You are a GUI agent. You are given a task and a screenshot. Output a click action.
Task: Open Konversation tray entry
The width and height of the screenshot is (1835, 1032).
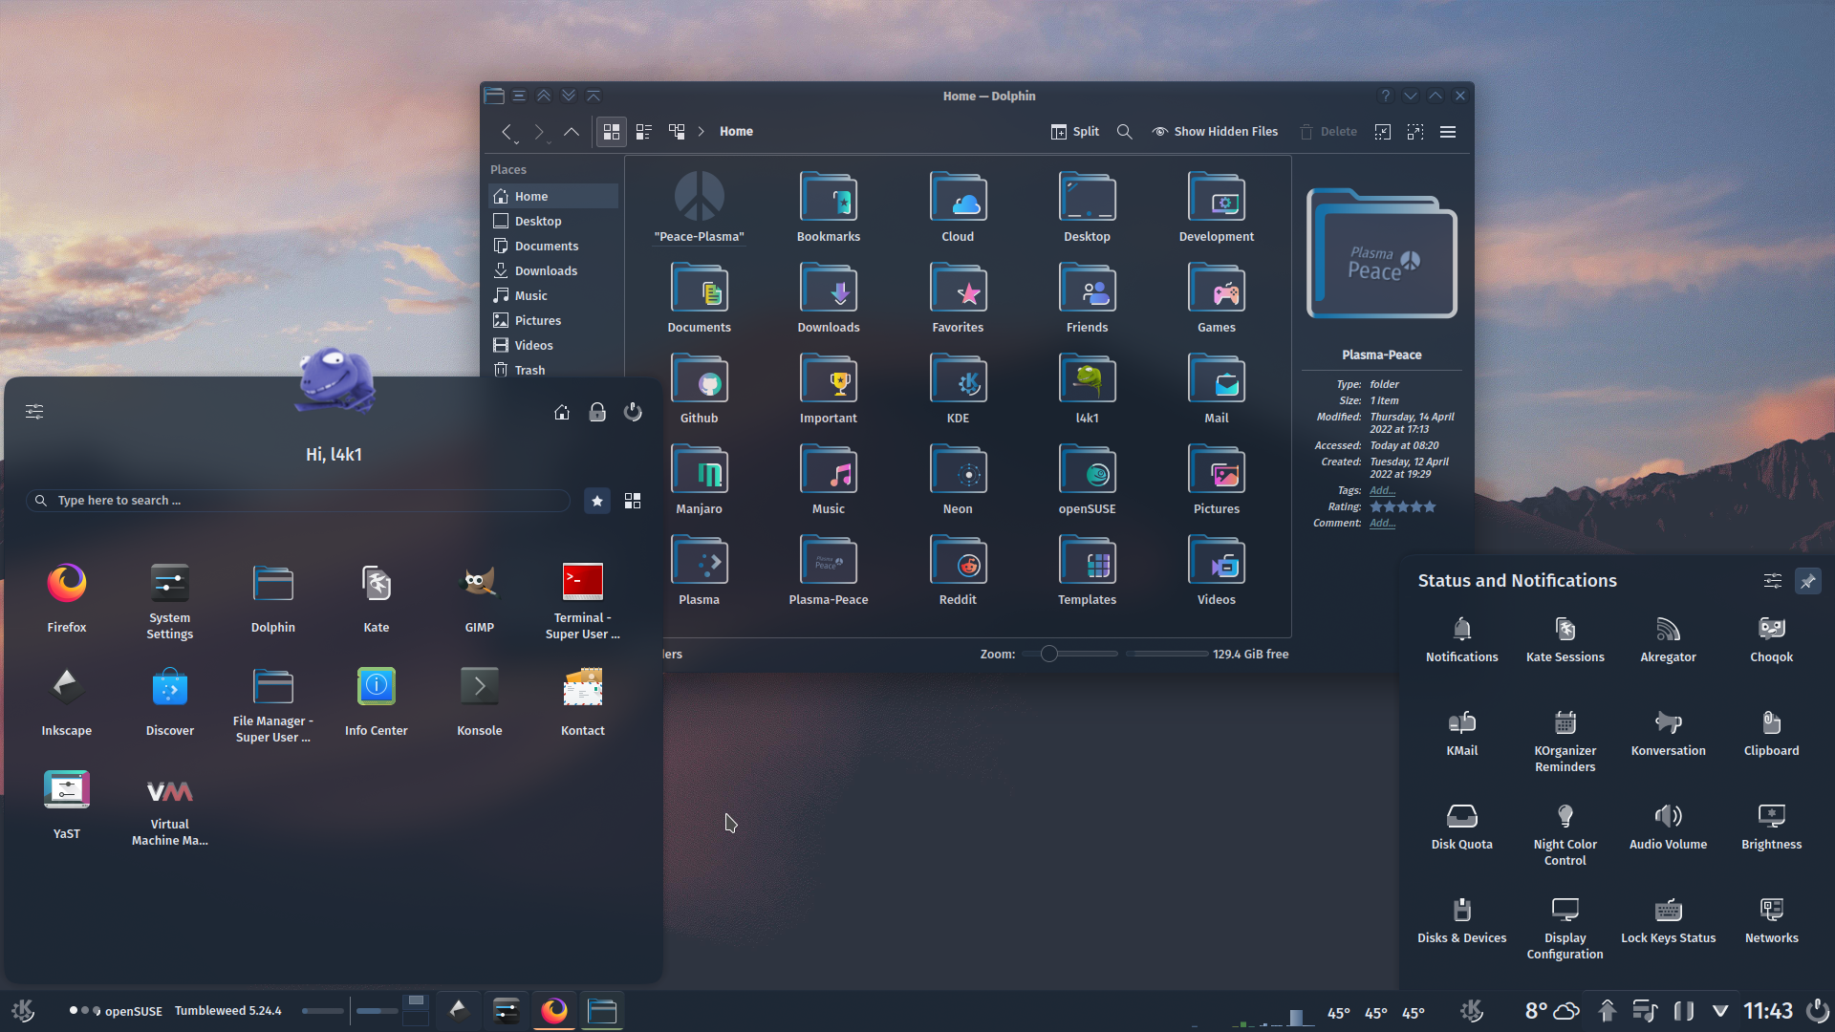pyautogui.click(x=1668, y=733)
